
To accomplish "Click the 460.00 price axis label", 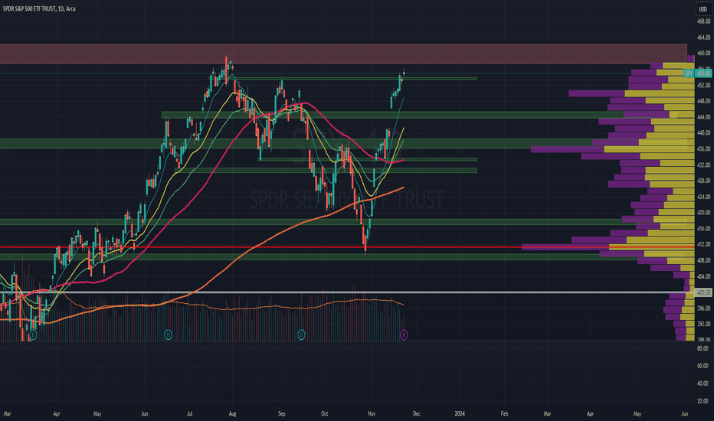I will click(x=703, y=54).
